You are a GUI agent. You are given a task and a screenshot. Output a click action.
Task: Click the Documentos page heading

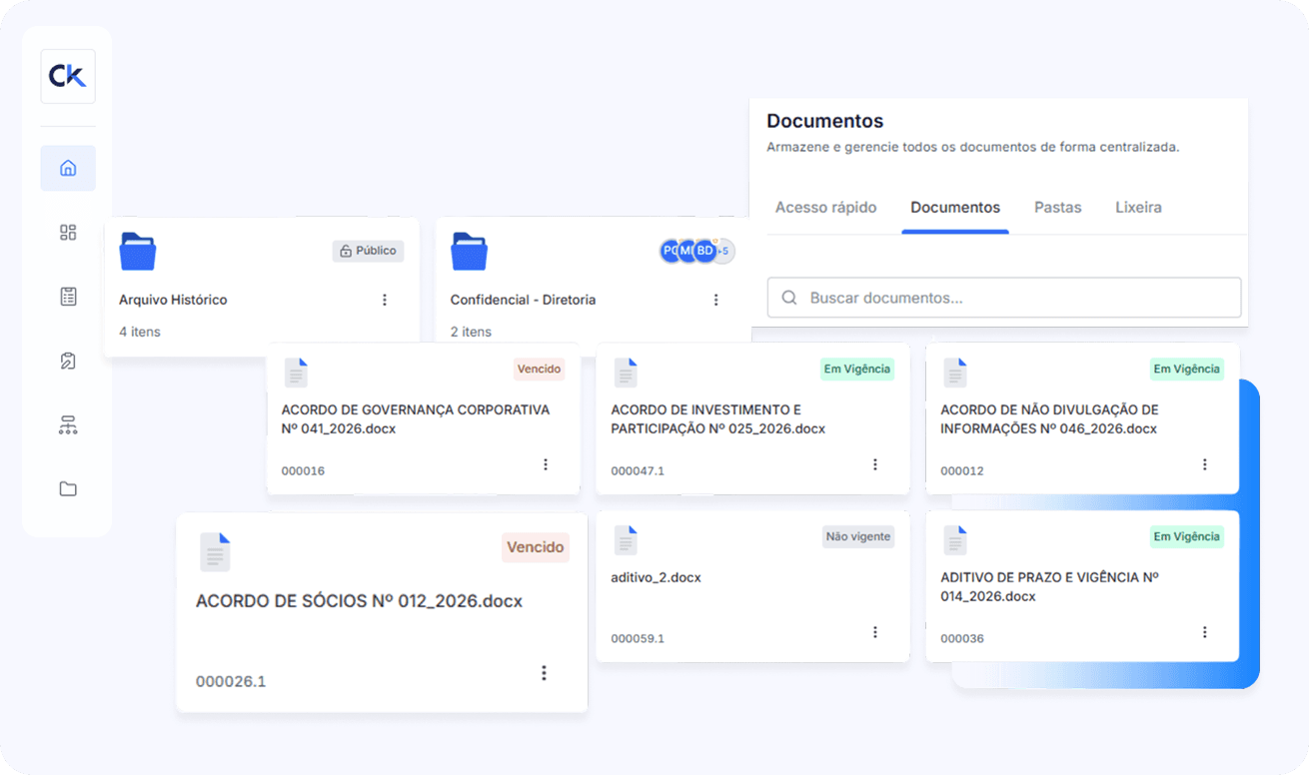coord(825,121)
